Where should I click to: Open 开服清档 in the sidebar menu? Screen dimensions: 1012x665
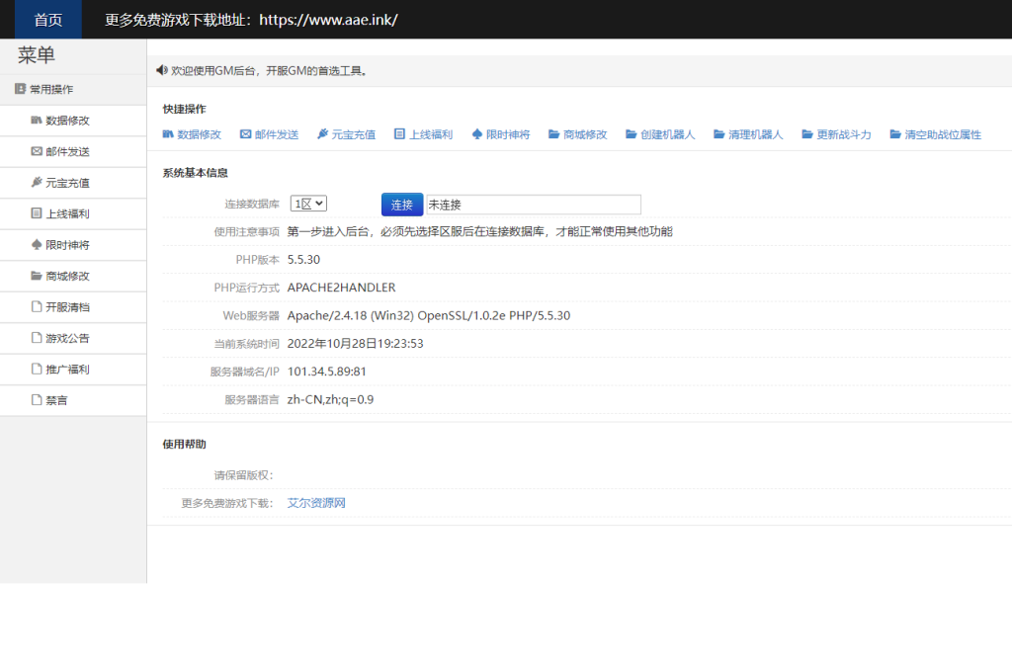[x=67, y=307]
